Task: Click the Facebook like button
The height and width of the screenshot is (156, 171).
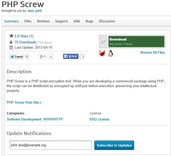Action: point(71,56)
